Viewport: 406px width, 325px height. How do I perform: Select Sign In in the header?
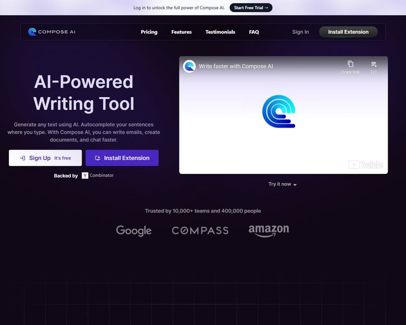[300, 32]
